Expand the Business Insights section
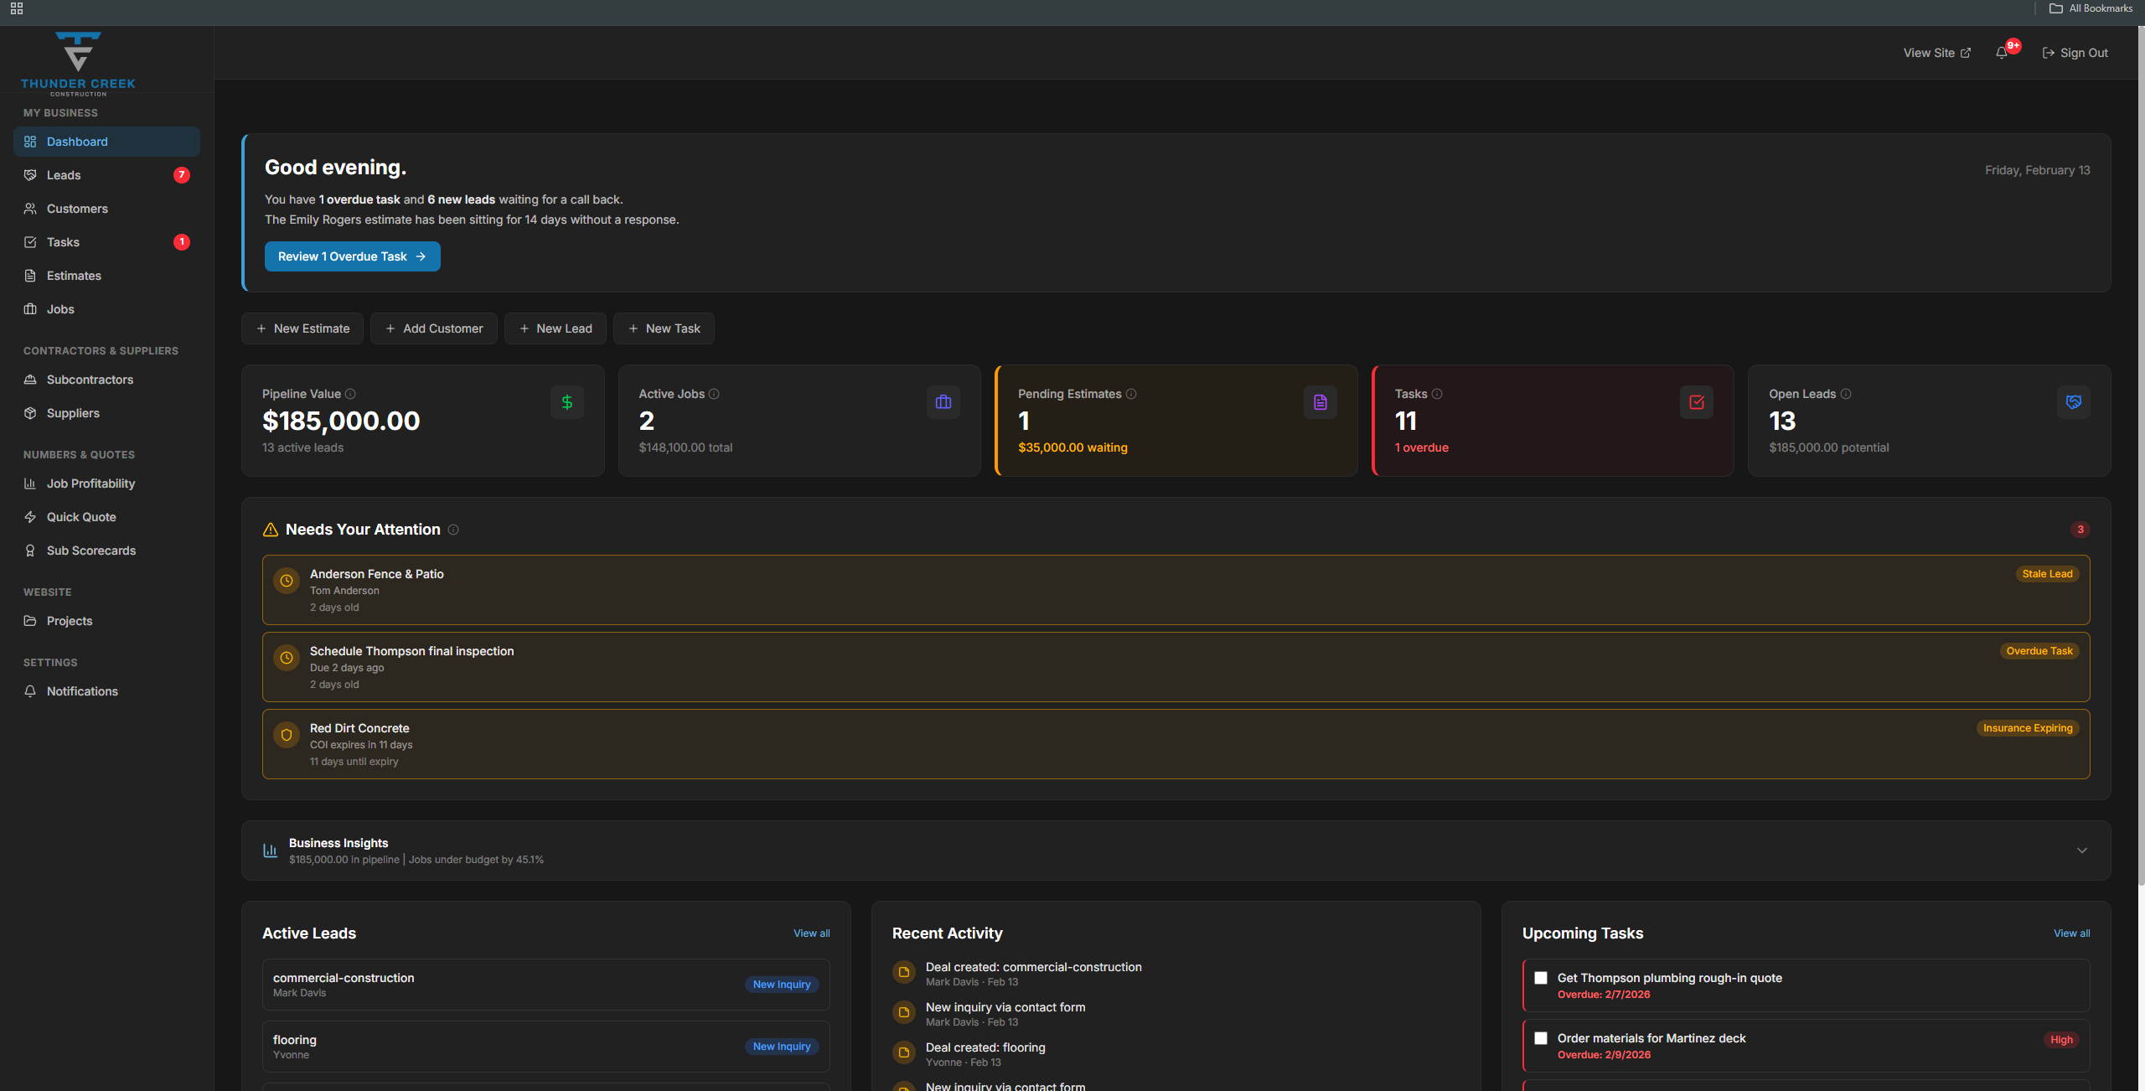 [x=2083, y=850]
